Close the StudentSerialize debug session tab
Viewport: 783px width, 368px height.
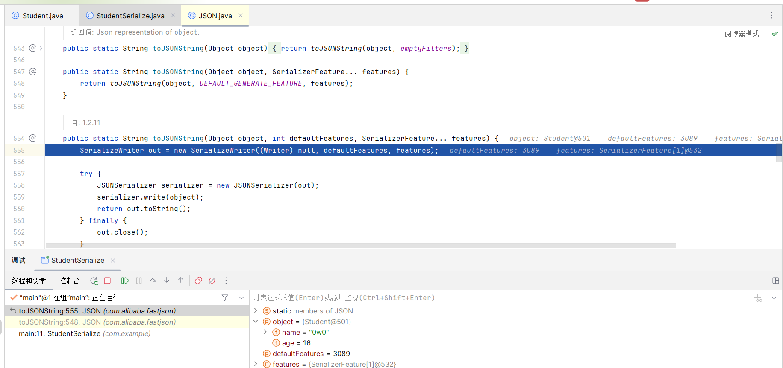pyautogui.click(x=113, y=261)
